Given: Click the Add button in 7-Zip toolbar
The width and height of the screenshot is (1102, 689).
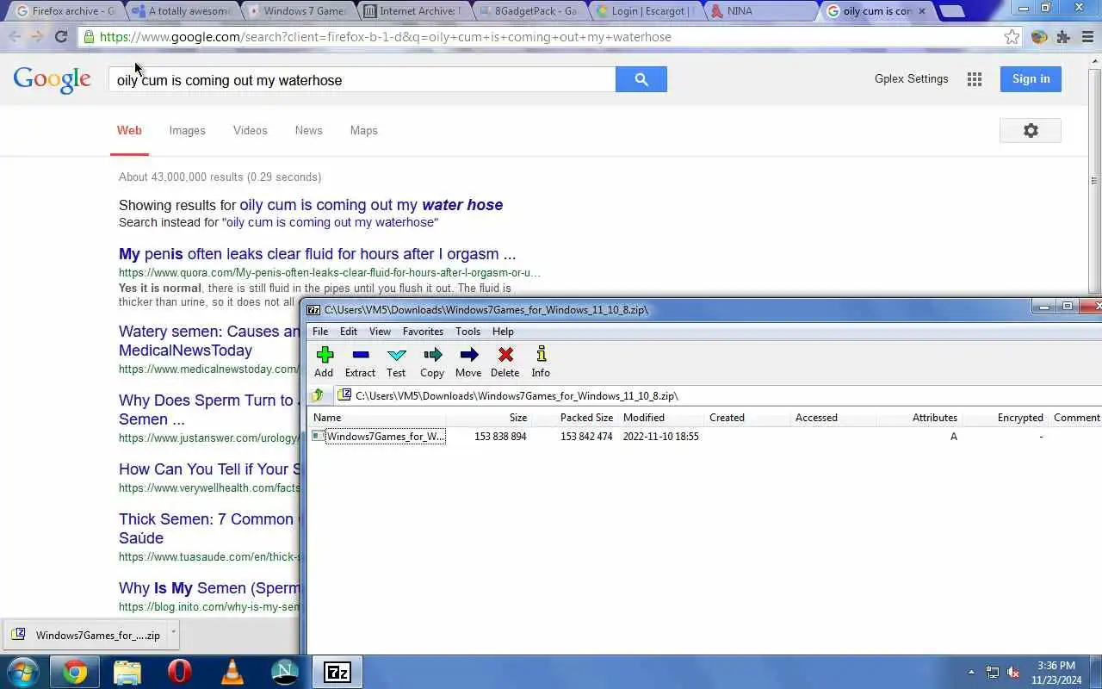Looking at the screenshot, I should [324, 362].
